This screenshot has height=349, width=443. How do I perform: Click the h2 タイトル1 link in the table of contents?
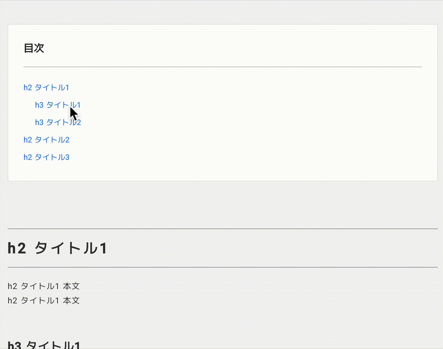click(x=46, y=87)
